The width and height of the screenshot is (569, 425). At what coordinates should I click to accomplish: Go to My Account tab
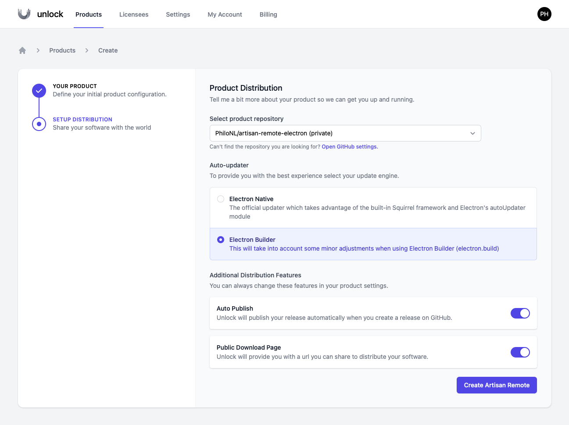[x=225, y=14]
